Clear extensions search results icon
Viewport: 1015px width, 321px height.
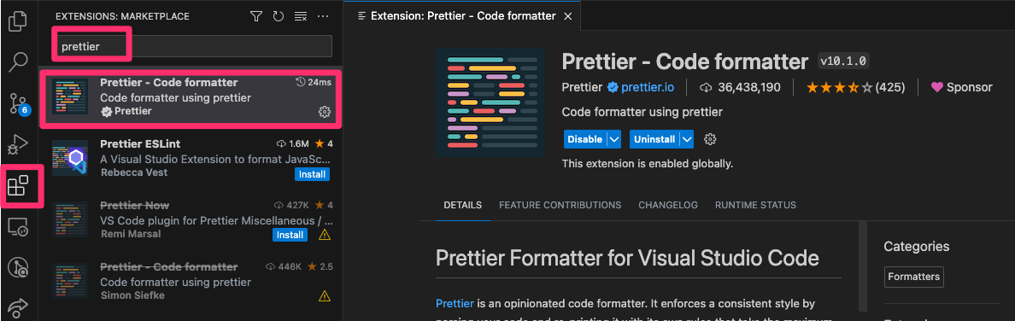(301, 16)
